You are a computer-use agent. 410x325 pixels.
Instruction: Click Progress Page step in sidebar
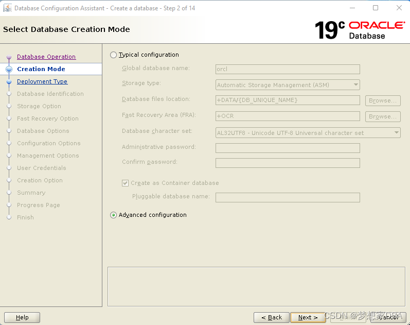coord(39,205)
